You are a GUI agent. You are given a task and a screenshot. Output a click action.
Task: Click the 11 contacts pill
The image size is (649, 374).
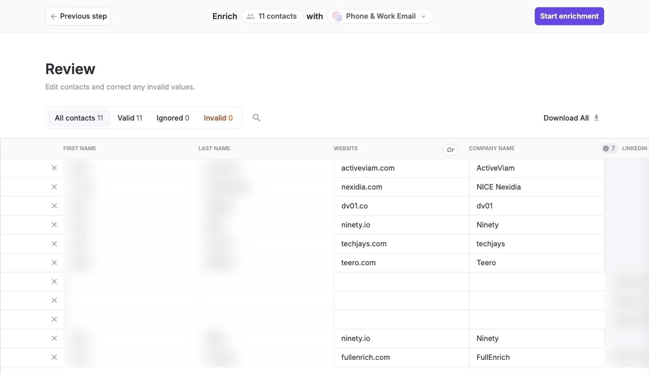[x=272, y=16]
